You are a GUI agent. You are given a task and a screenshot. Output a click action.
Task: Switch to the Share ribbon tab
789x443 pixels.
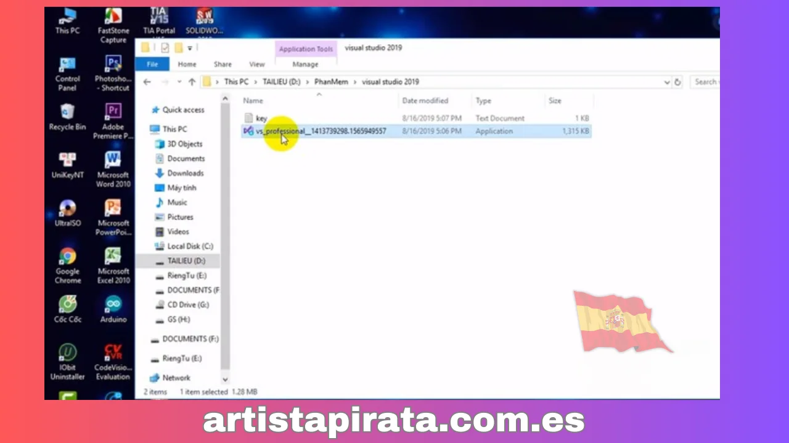point(223,64)
